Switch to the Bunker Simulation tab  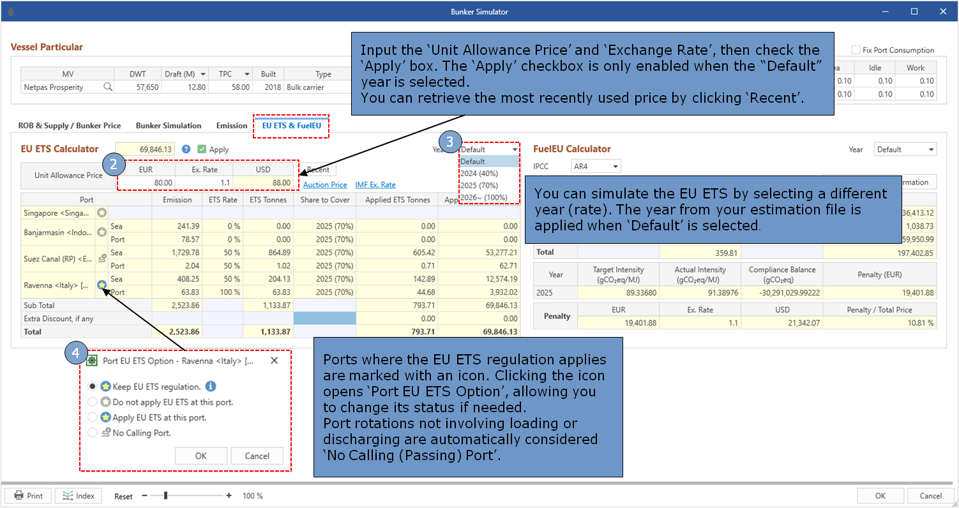pyautogui.click(x=169, y=126)
